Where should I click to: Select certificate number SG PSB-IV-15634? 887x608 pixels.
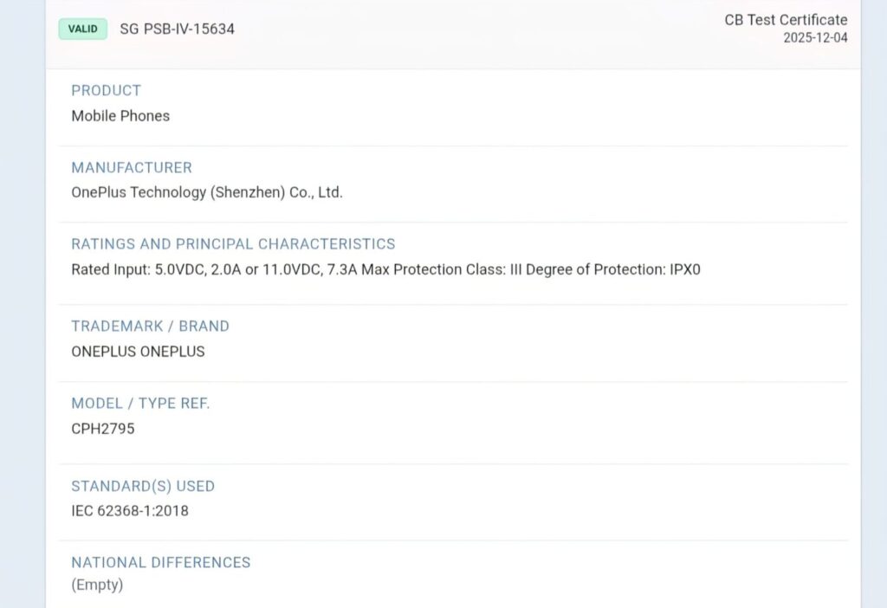click(177, 29)
